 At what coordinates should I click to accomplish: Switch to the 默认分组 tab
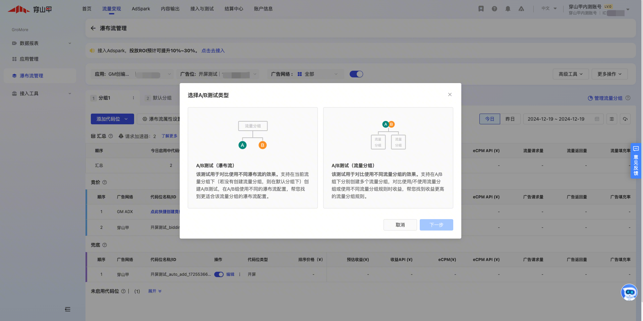click(x=162, y=98)
